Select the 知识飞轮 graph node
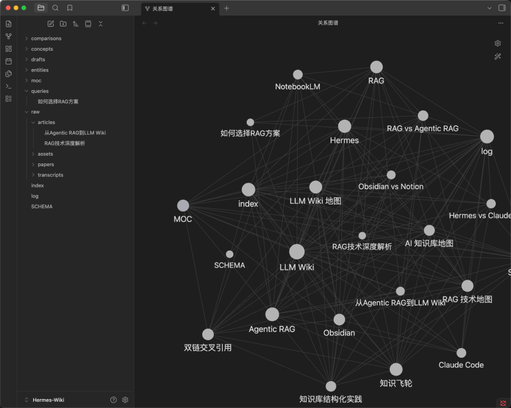This screenshot has width=511, height=408. 396,370
